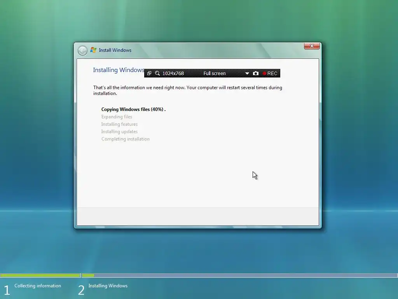The height and width of the screenshot is (299, 398).
Task: Select the 1024x768 resolution label
Action: [x=173, y=74]
